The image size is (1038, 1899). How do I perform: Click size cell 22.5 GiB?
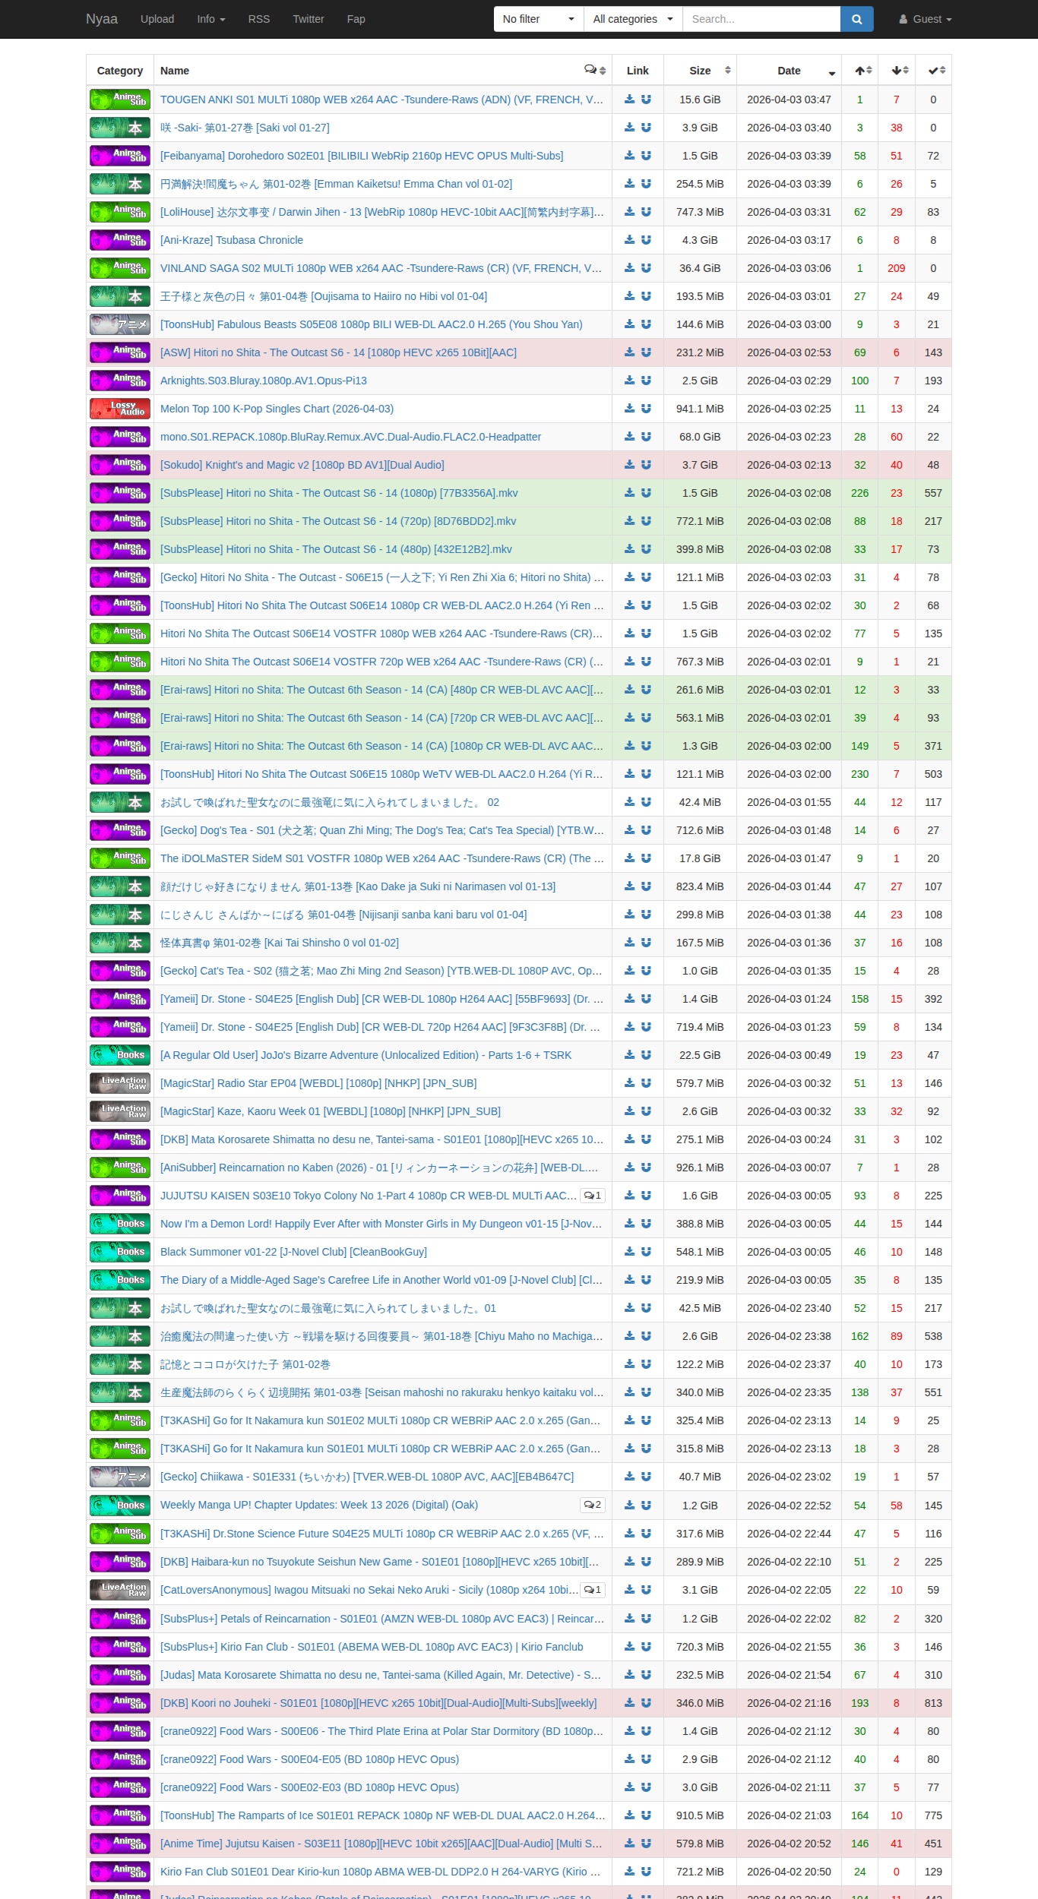point(700,1055)
